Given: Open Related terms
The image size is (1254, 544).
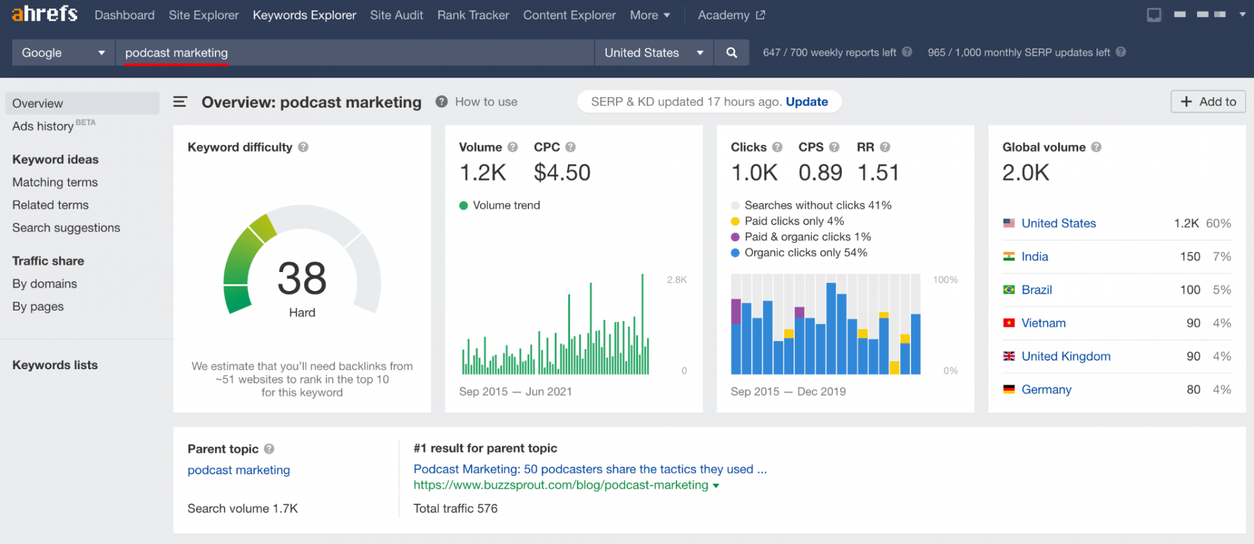Looking at the screenshot, I should [50, 205].
